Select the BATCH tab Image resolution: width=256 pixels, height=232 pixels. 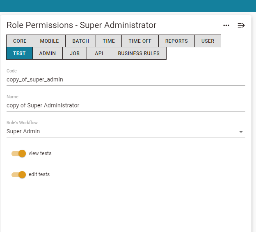81,41
